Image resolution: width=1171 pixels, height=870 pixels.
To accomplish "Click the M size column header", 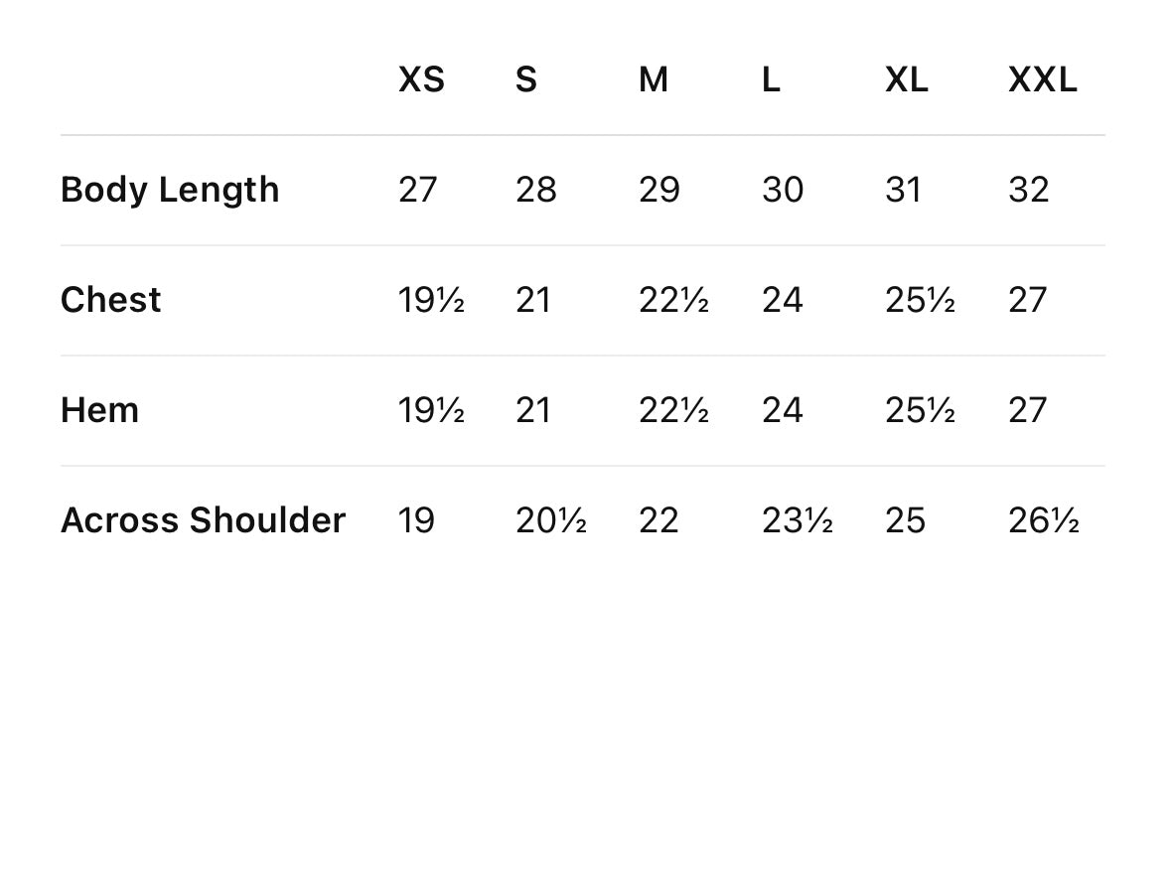I will [x=653, y=79].
